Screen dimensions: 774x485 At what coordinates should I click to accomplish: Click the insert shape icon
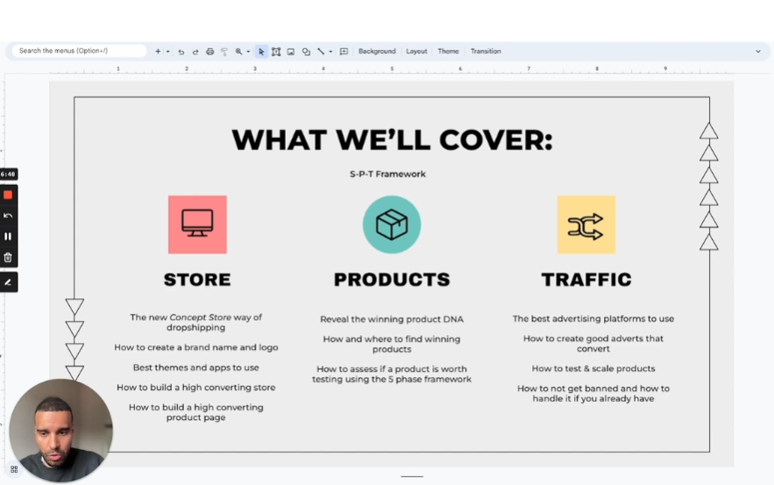(x=306, y=52)
